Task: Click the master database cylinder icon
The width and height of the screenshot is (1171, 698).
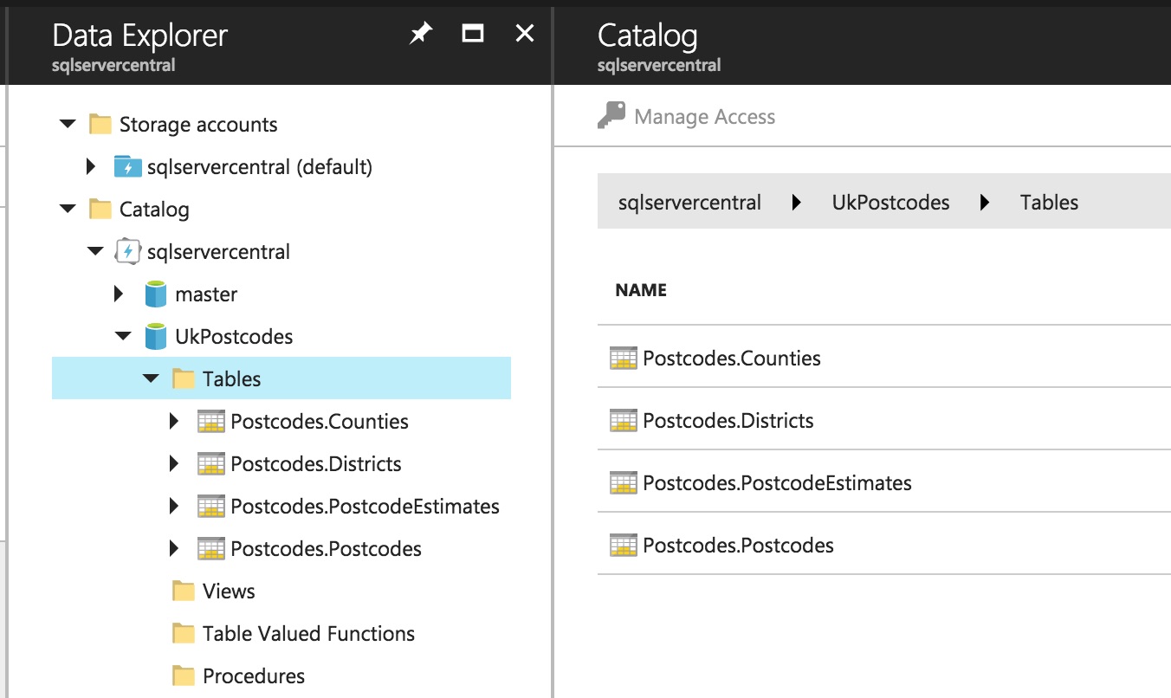Action: (x=155, y=294)
